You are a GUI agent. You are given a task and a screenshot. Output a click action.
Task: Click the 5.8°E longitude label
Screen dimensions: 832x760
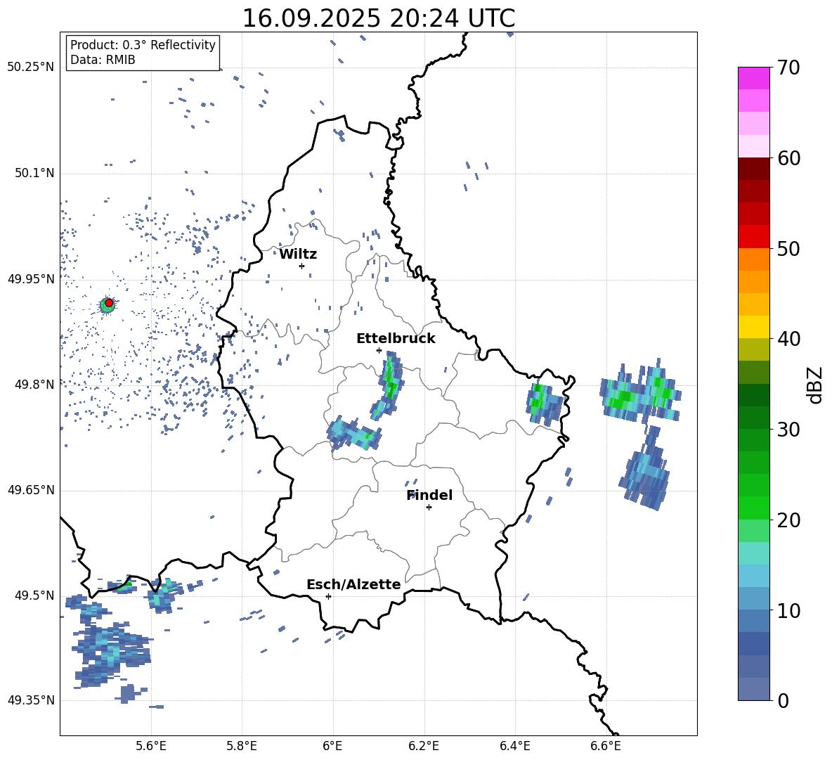(x=242, y=746)
